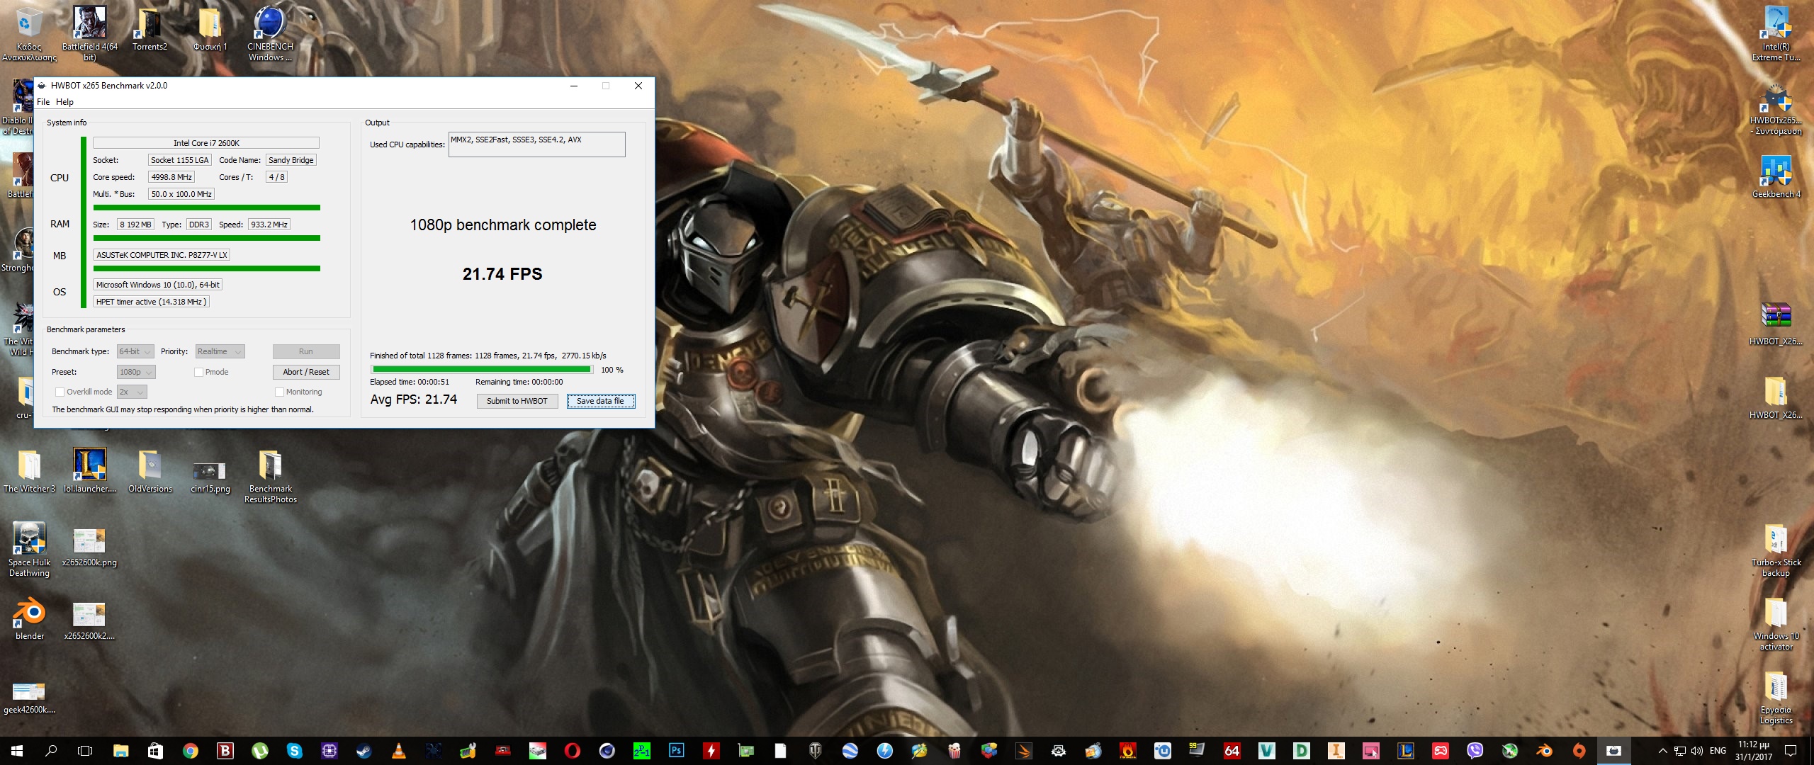Open Windows Start menu

pyautogui.click(x=17, y=751)
